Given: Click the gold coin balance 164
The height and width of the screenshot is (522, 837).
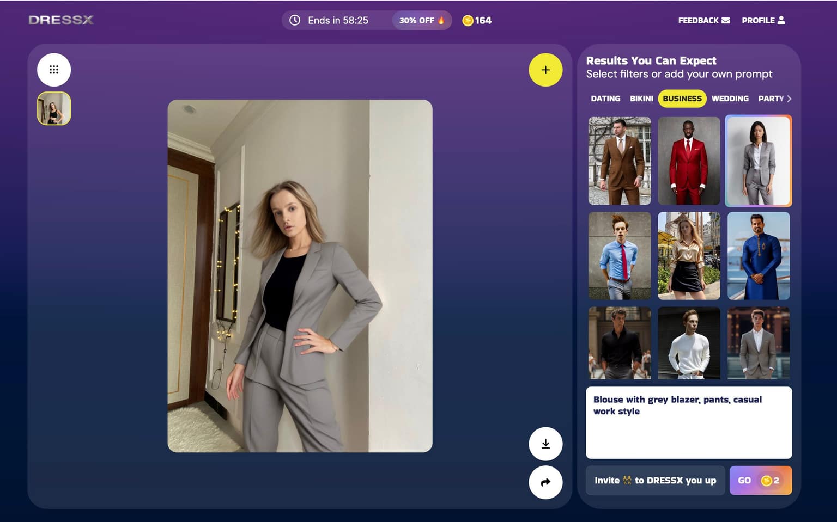Looking at the screenshot, I should [477, 20].
